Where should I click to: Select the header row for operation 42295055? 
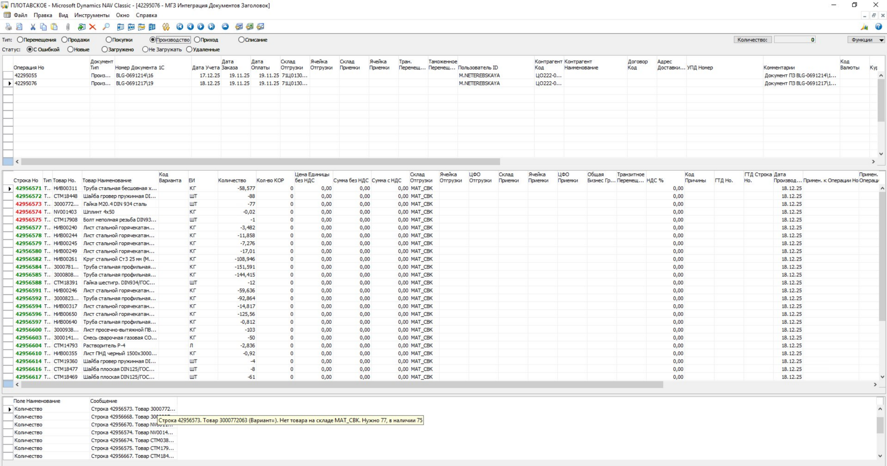(25, 75)
